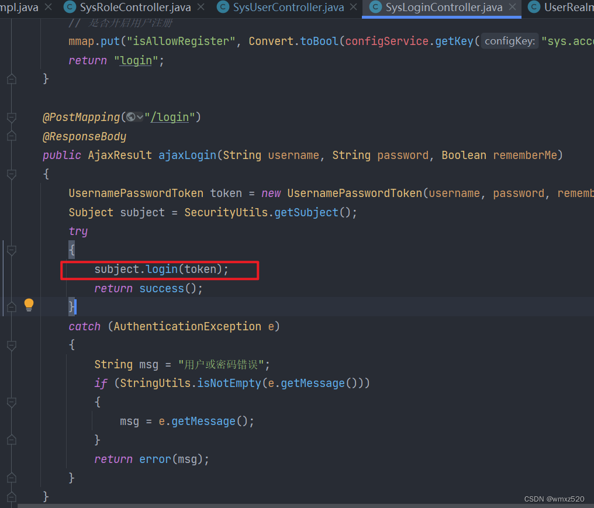Click the "sys.acc" string after configKey hint
Screen dimensions: 594x508
[x=568, y=41]
